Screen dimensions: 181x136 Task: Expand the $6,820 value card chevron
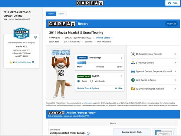point(122,76)
